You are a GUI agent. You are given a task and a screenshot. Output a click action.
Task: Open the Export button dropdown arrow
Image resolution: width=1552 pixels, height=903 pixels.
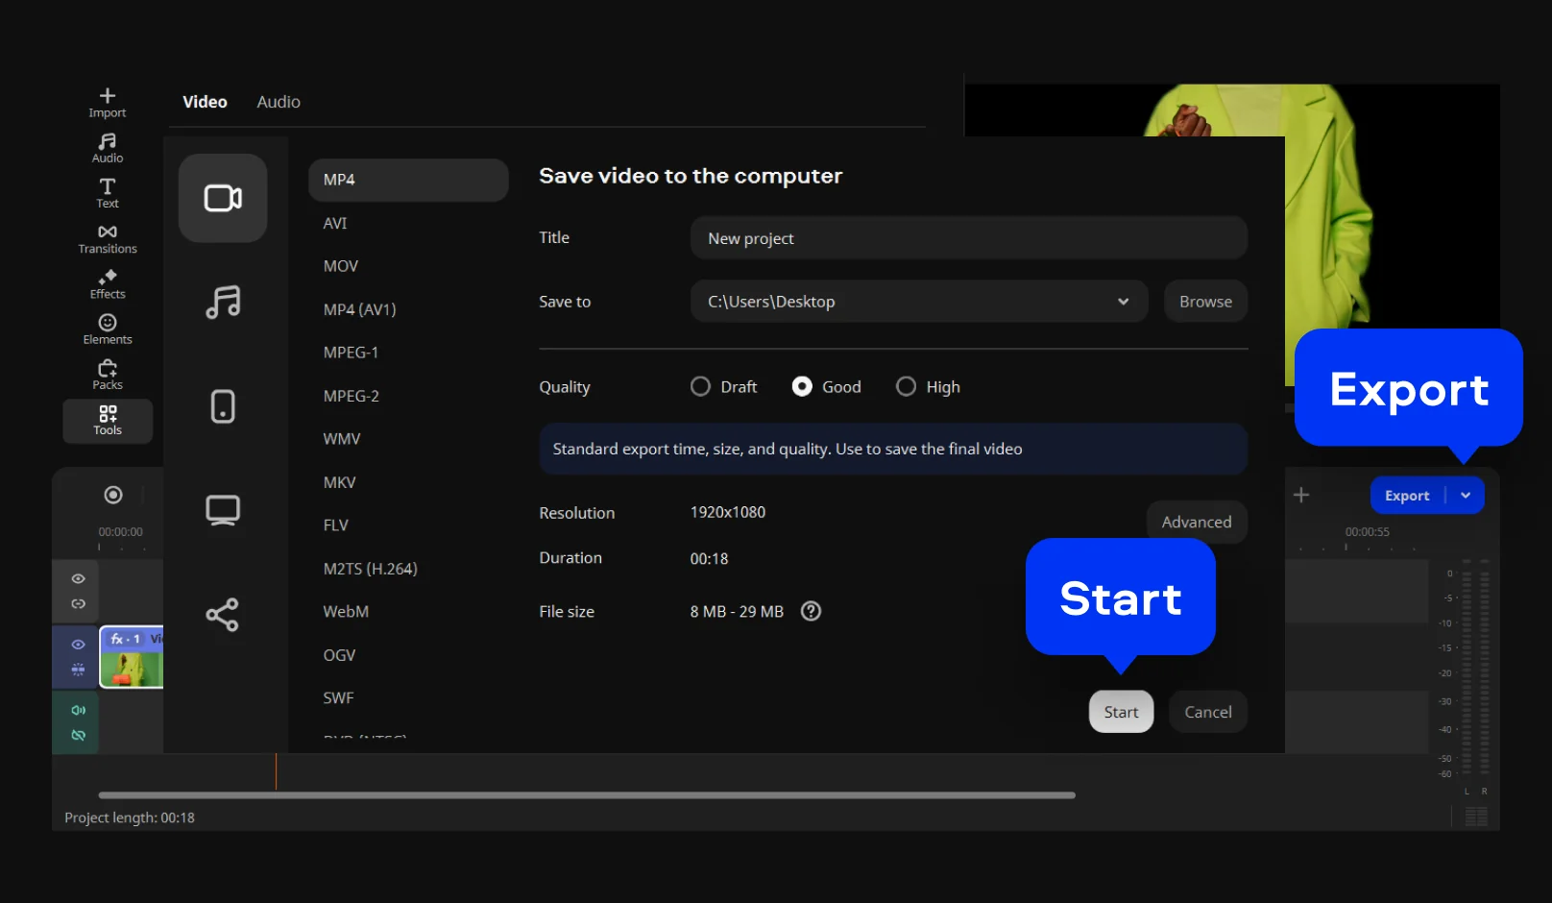point(1466,496)
